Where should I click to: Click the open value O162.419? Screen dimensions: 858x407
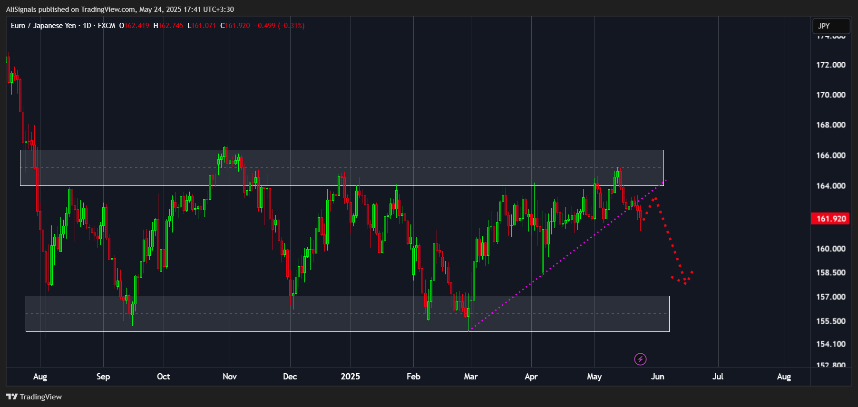(134, 26)
